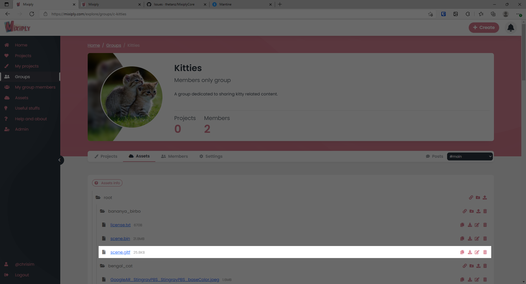526x284 pixels.
Task: Select Groups in sidebar
Action: click(22, 77)
